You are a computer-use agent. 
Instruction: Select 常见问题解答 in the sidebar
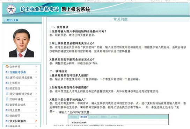(18, 121)
